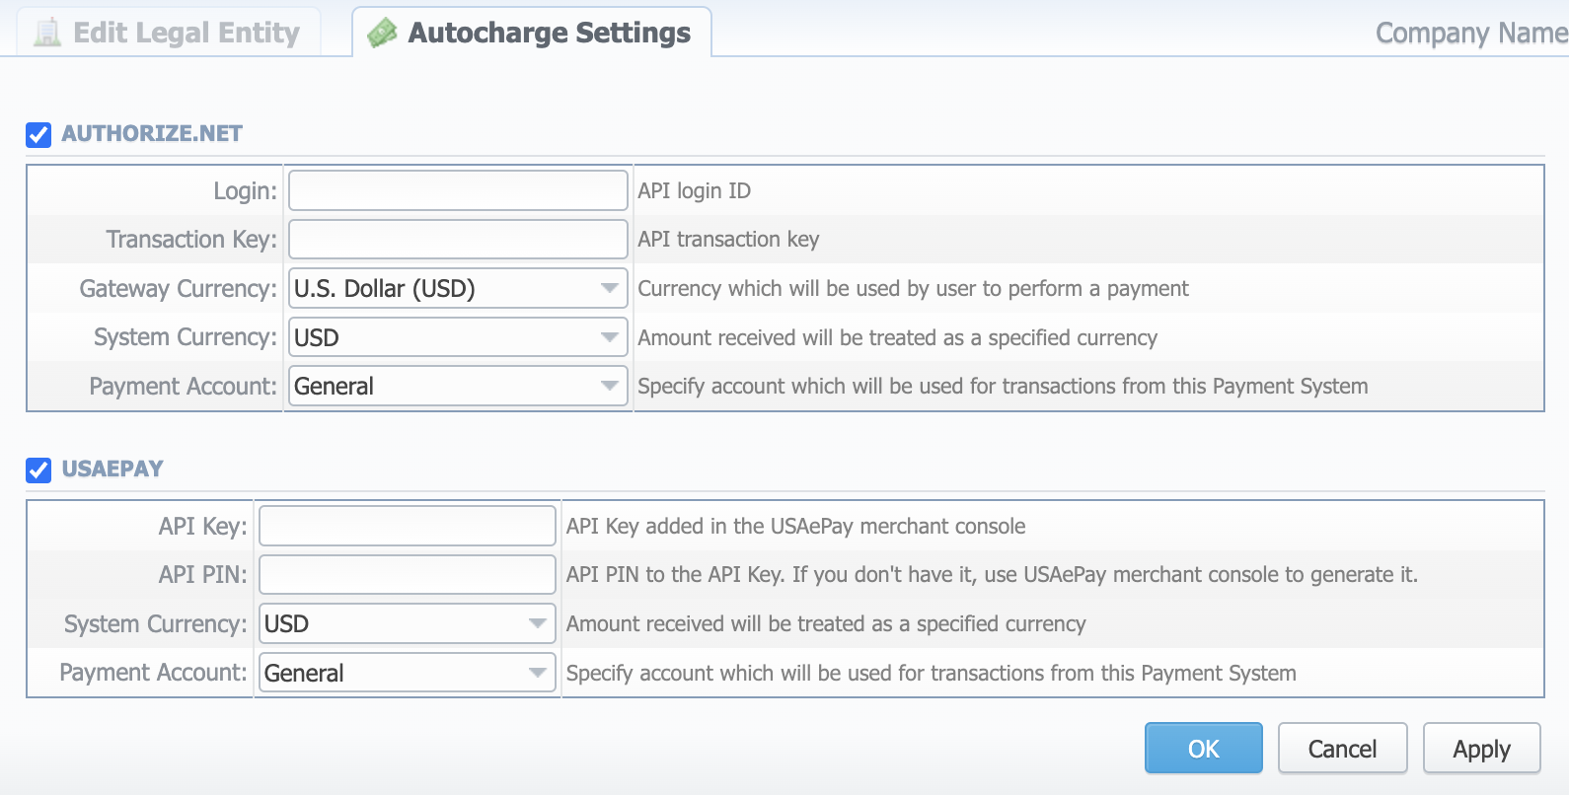
Task: Focus the USAePay API Key field
Action: (x=407, y=526)
